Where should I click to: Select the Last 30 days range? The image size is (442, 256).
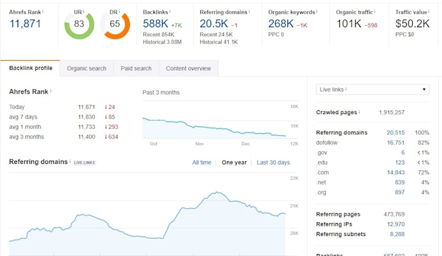[273, 163]
